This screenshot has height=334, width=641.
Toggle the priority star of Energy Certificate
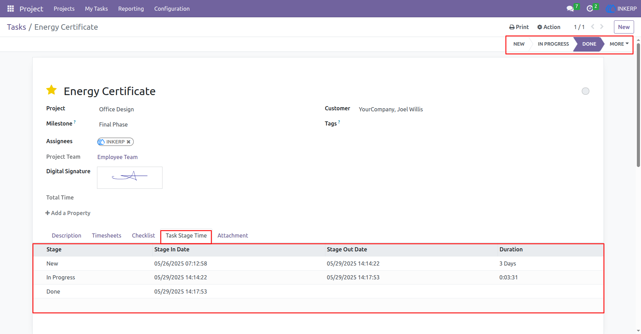[52, 90]
